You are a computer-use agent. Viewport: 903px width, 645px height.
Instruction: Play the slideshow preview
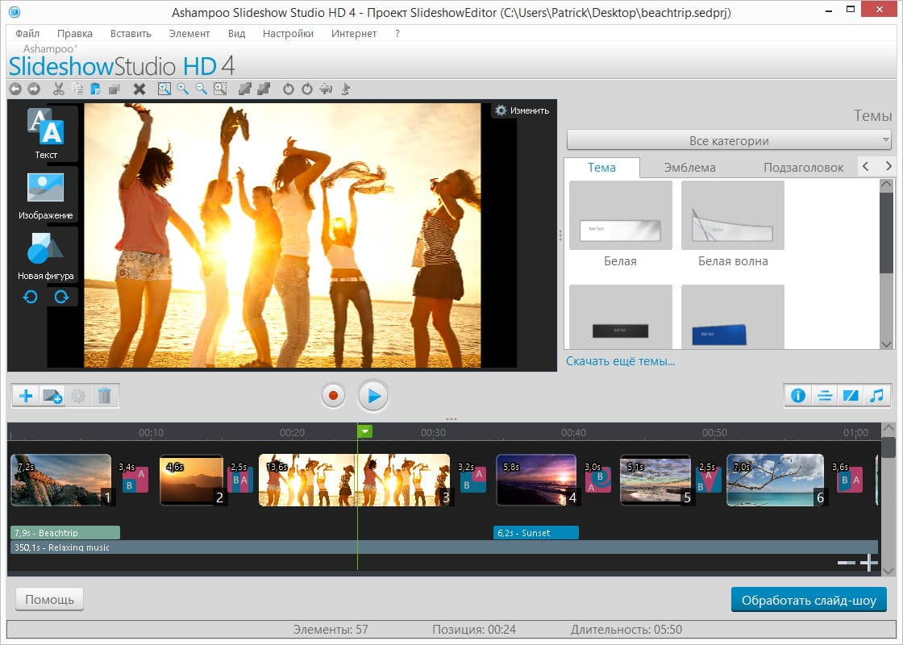pyautogui.click(x=373, y=396)
